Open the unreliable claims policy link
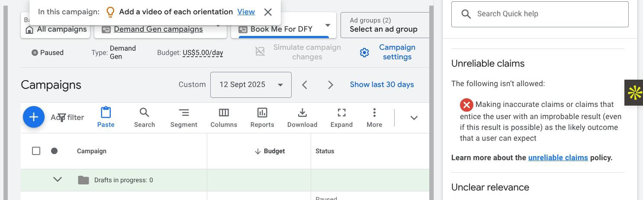The image size is (643, 200). tap(558, 158)
